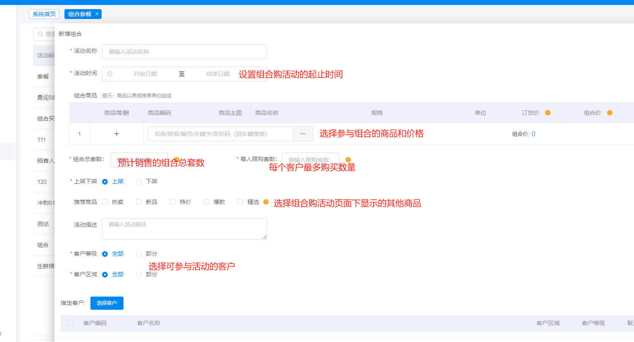Click the ellipsis button beside product search
Viewport: 634px width, 342px height.
[x=303, y=134]
